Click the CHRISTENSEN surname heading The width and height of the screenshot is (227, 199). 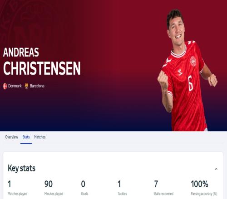[42, 68]
